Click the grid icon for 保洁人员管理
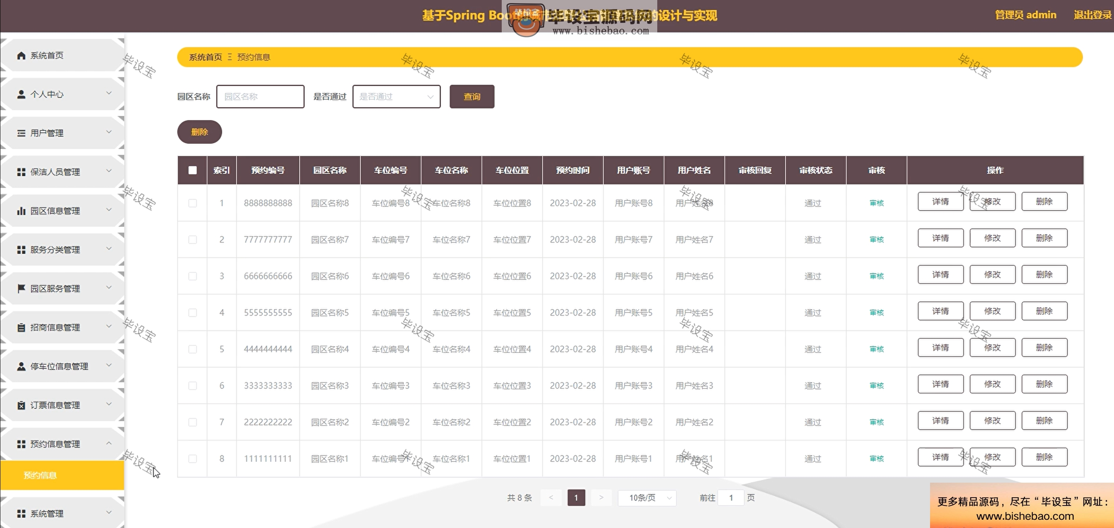The width and height of the screenshot is (1114, 528). click(21, 172)
